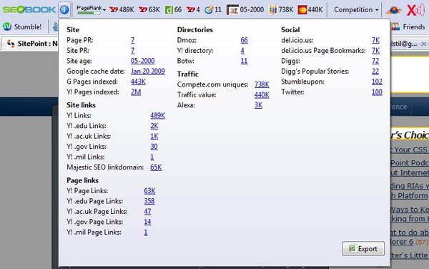Click Y! .mil Links value 1
The width and height of the screenshot is (429, 269).
[152, 157]
